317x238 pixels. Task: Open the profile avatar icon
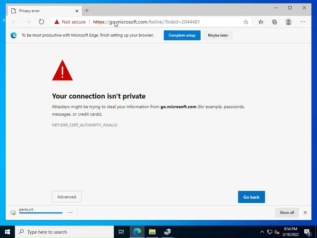click(x=289, y=22)
